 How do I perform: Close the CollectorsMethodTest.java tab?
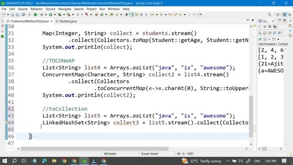coord(52,21)
